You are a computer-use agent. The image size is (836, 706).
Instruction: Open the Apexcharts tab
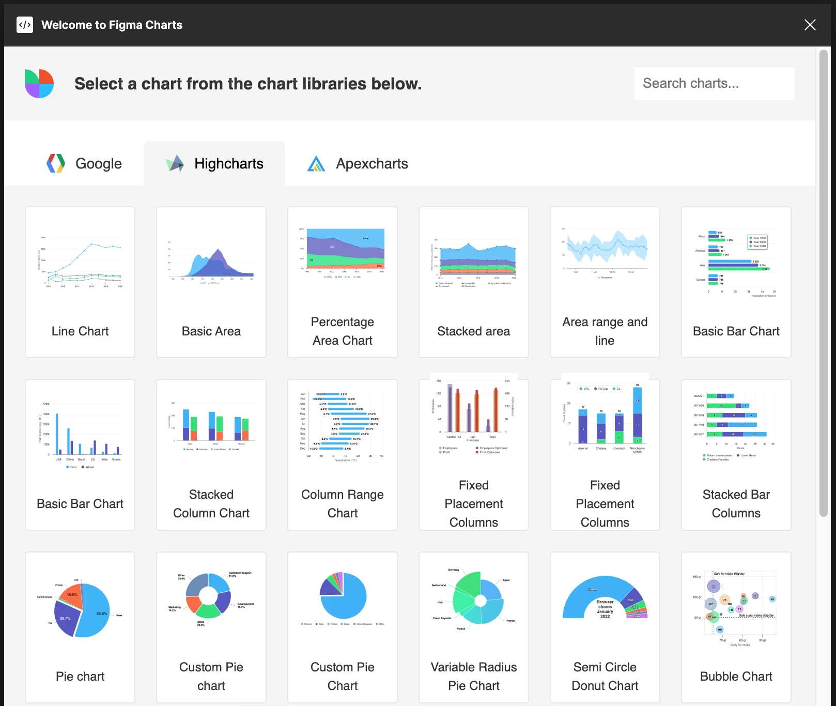(x=358, y=163)
